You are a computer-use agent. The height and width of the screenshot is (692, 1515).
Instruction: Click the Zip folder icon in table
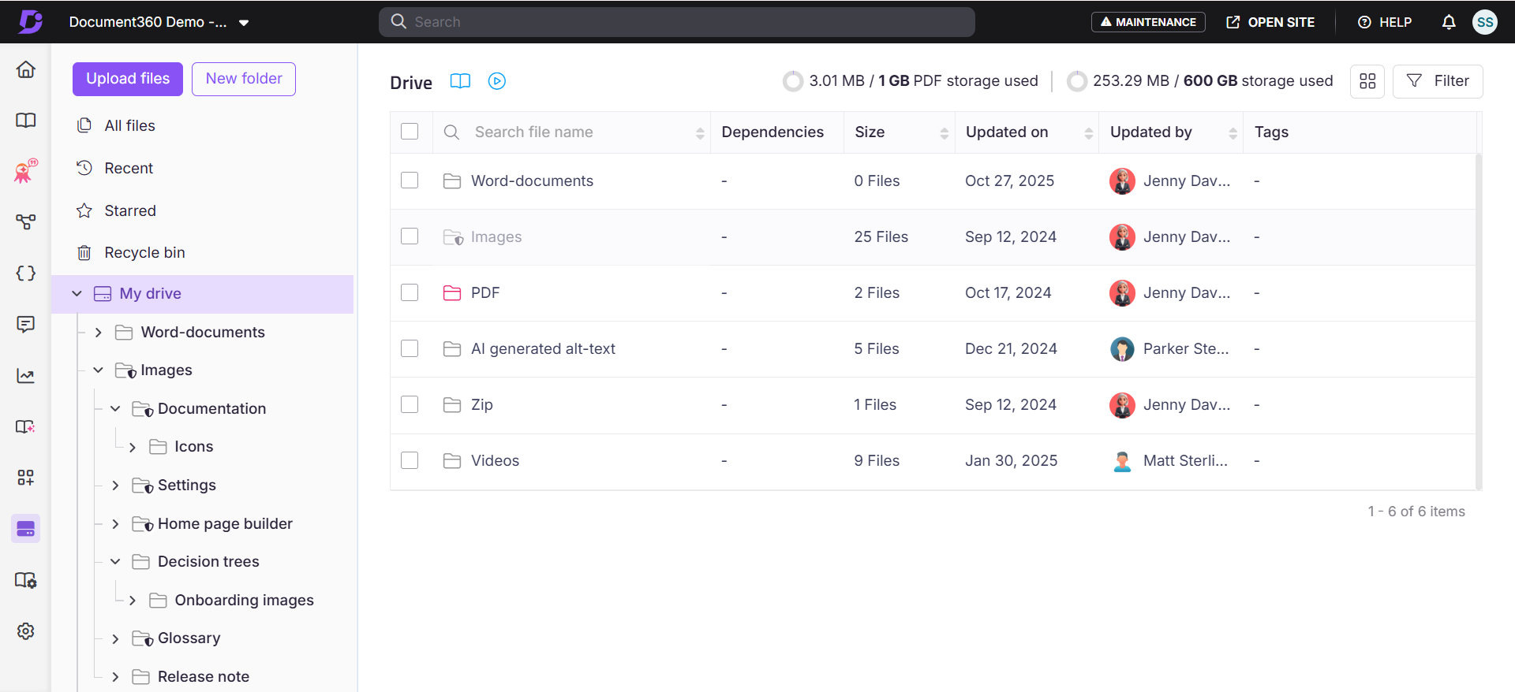452,405
